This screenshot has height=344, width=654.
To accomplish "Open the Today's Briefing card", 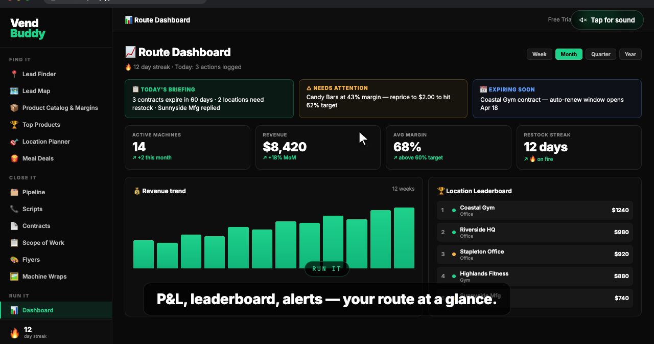I will coord(209,99).
